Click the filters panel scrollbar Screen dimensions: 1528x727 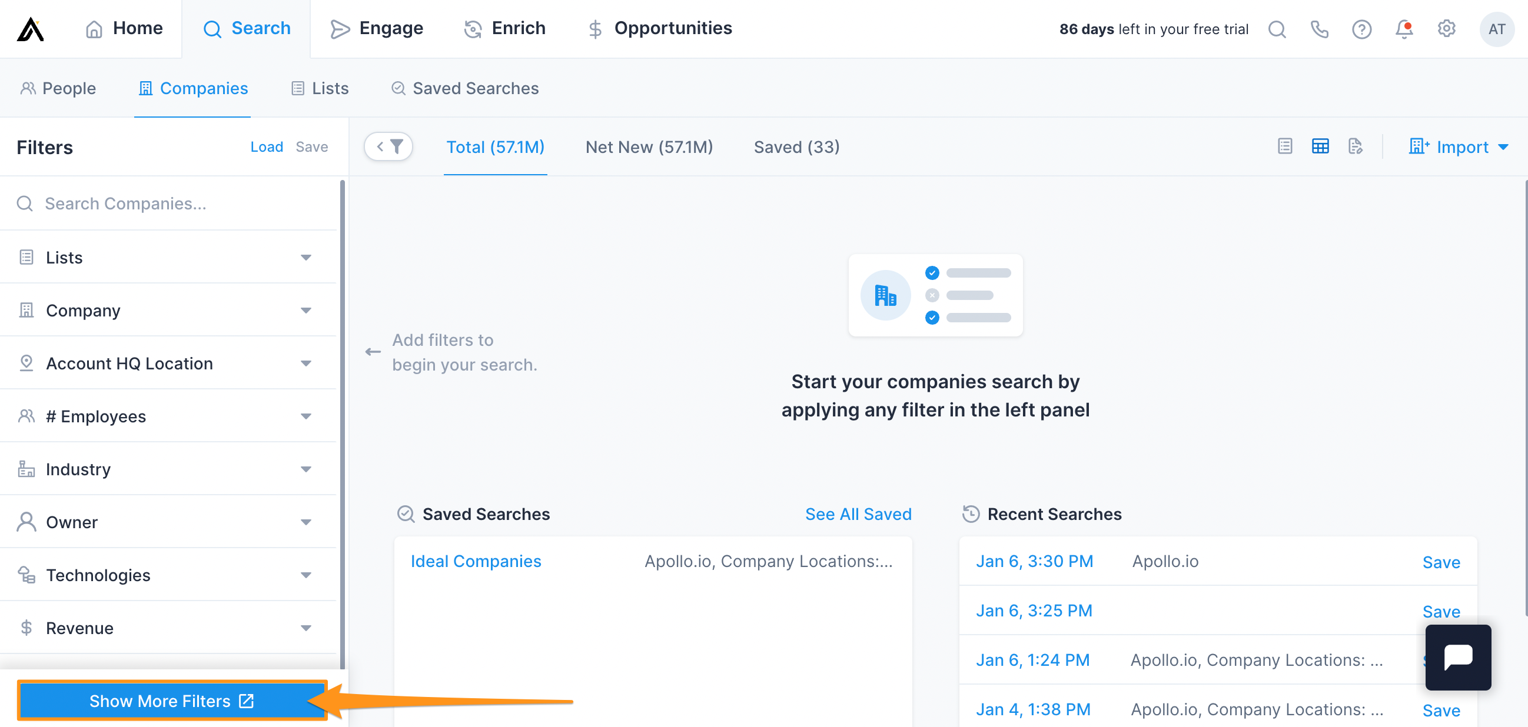[342, 425]
